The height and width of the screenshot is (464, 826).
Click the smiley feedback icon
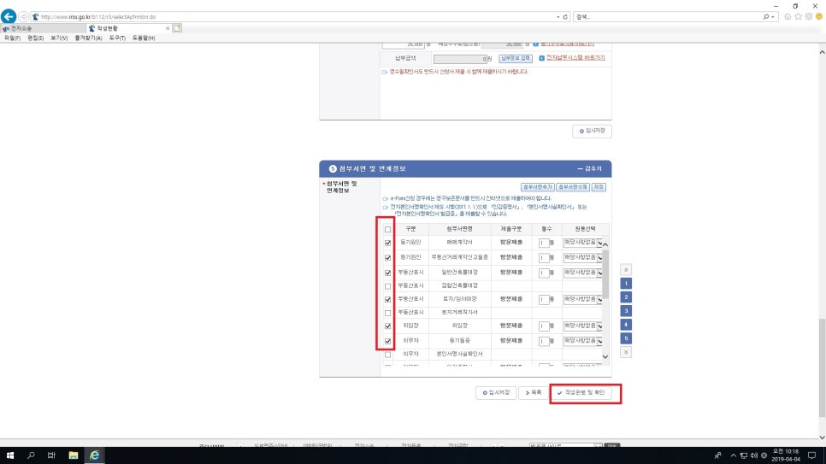(x=819, y=16)
